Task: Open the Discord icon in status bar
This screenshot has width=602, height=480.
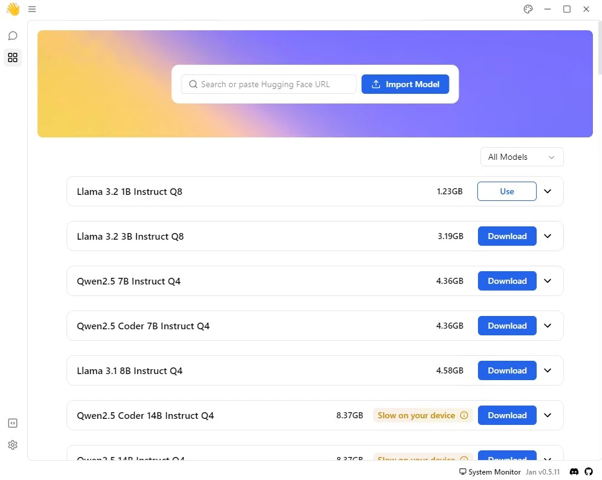Action: coord(574,472)
